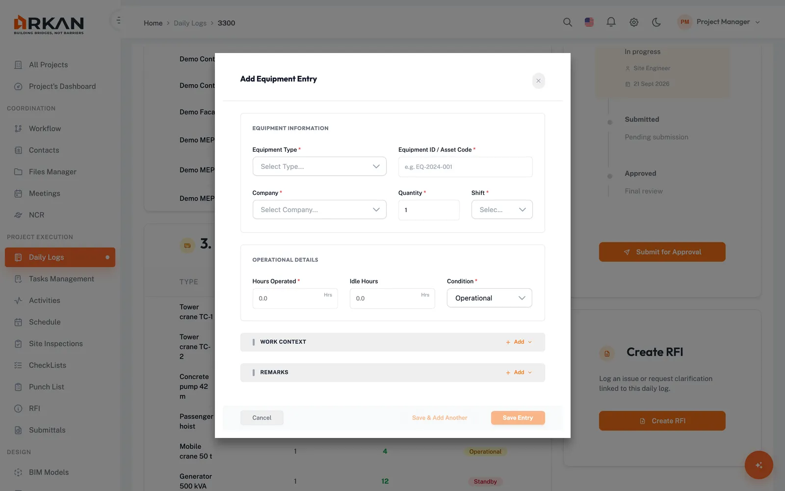Viewport: 785px width, 491px height.
Task: Open the Equipment Type dropdown
Action: (319, 166)
